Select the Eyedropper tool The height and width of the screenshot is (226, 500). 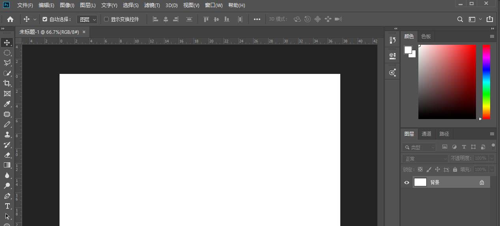[x=7, y=104]
